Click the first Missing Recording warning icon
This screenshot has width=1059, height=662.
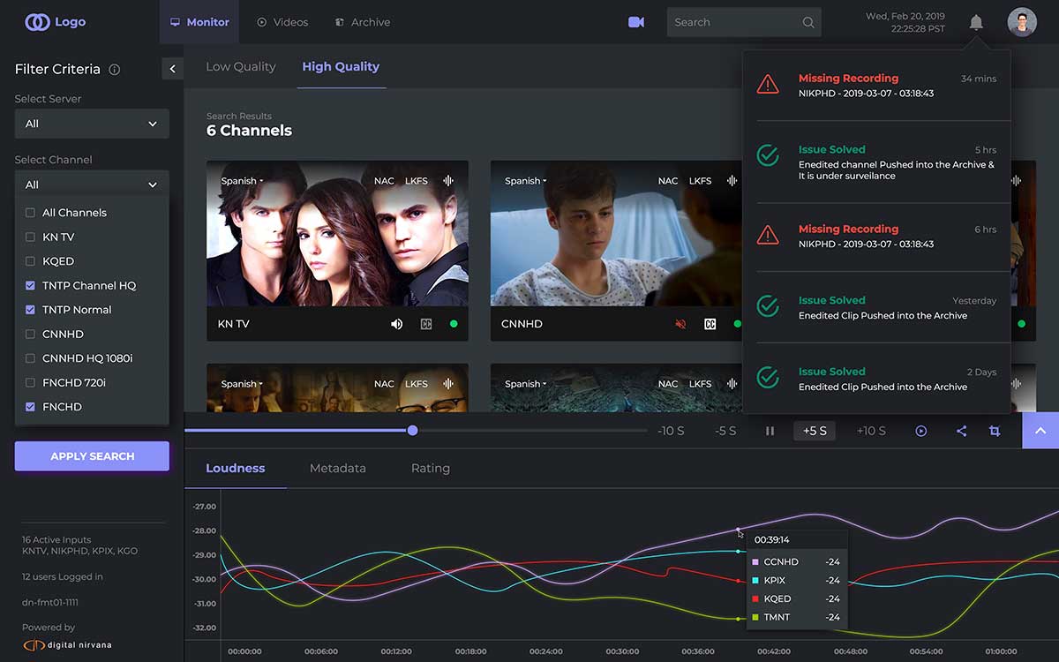click(768, 85)
